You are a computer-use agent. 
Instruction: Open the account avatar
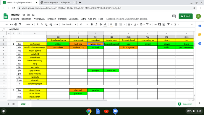click(x=198, y=16)
